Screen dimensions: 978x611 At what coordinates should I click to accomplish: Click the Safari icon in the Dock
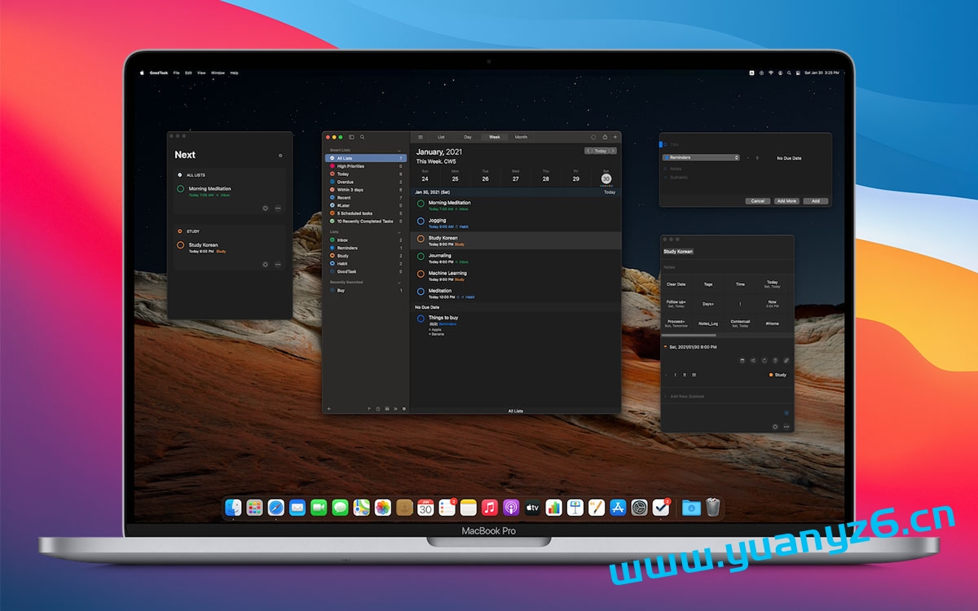coord(276,508)
